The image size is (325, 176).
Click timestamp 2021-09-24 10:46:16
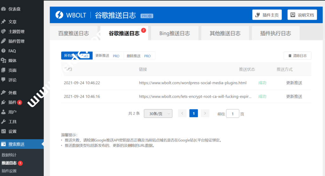pyautogui.click(x=82, y=97)
